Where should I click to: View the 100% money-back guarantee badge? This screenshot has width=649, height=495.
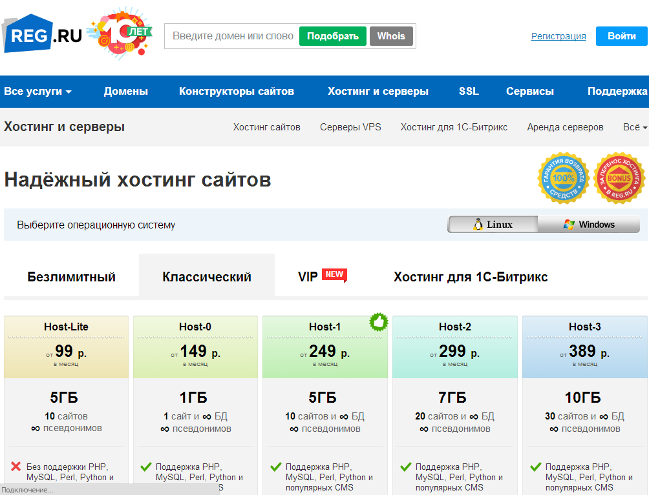(563, 178)
